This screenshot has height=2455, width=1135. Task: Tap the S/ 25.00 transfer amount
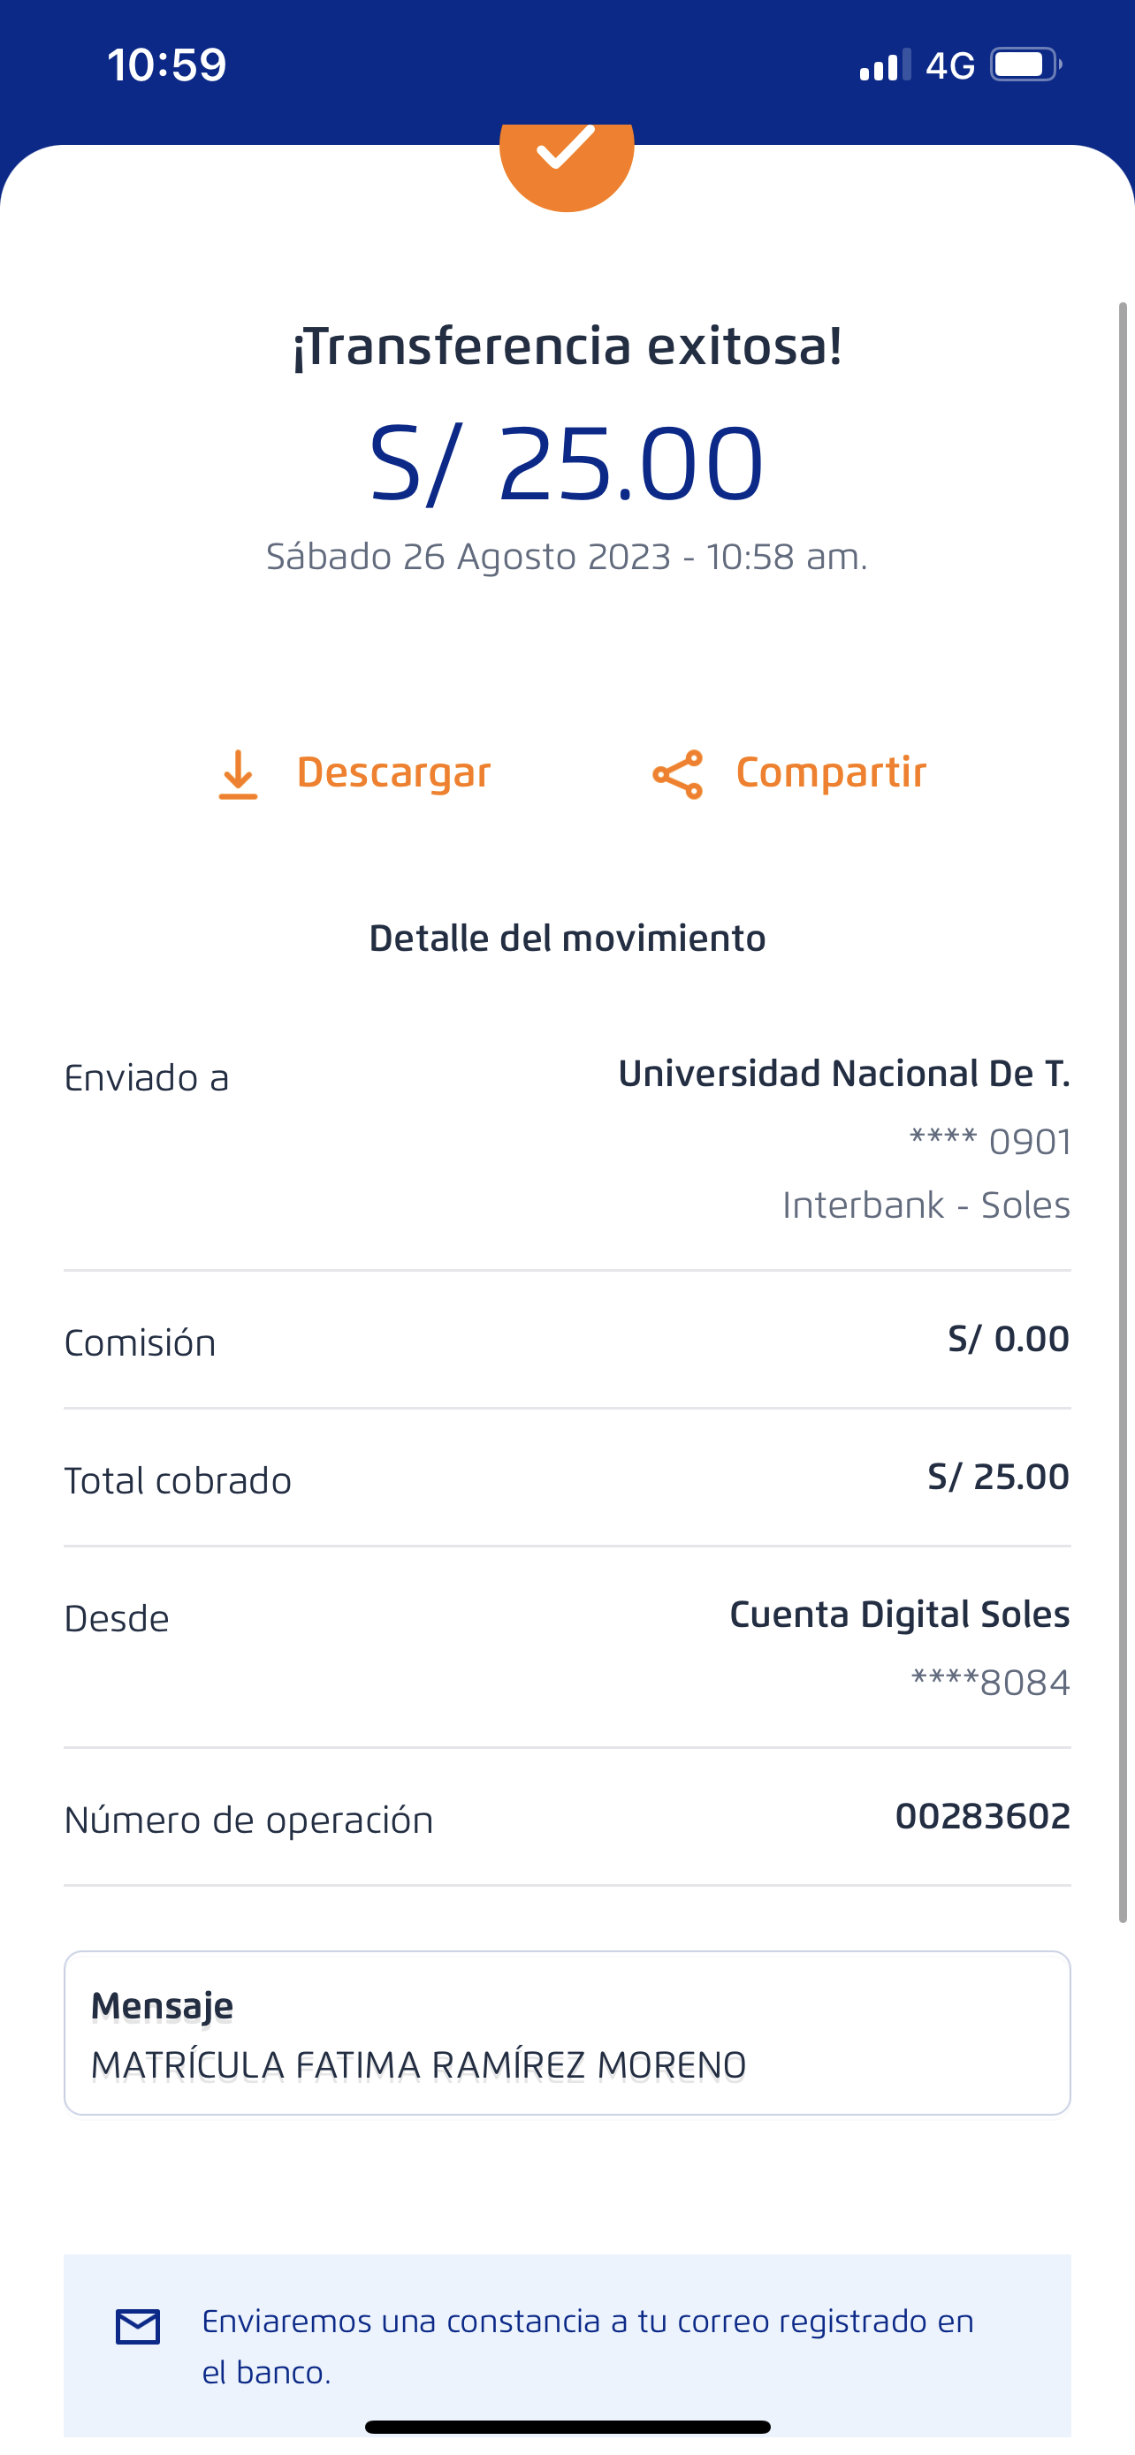tap(567, 464)
